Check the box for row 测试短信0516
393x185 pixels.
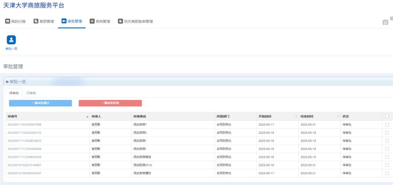[x=387, y=165]
